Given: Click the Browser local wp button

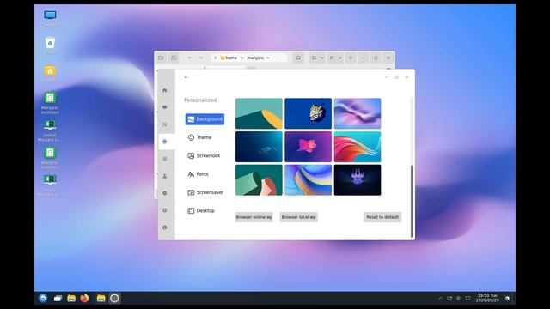Looking at the screenshot, I should 298,217.
